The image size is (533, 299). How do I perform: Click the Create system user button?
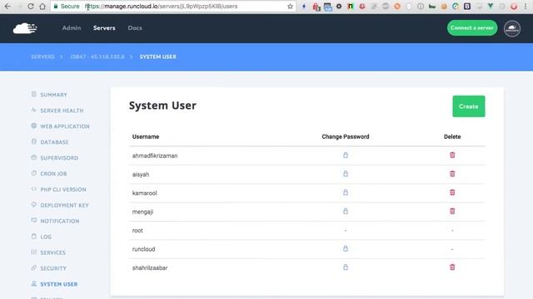coord(468,106)
